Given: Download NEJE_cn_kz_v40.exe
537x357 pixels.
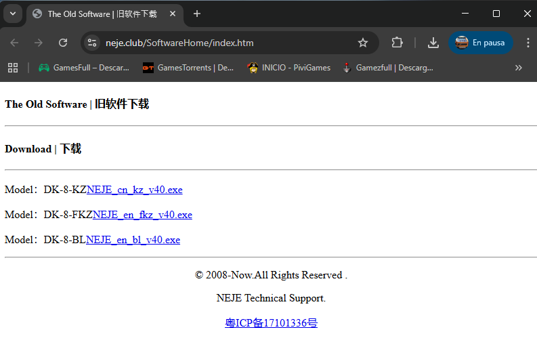Looking at the screenshot, I should [134, 190].
